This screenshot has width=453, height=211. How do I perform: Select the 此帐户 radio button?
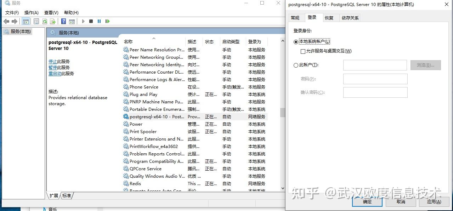coord(296,65)
